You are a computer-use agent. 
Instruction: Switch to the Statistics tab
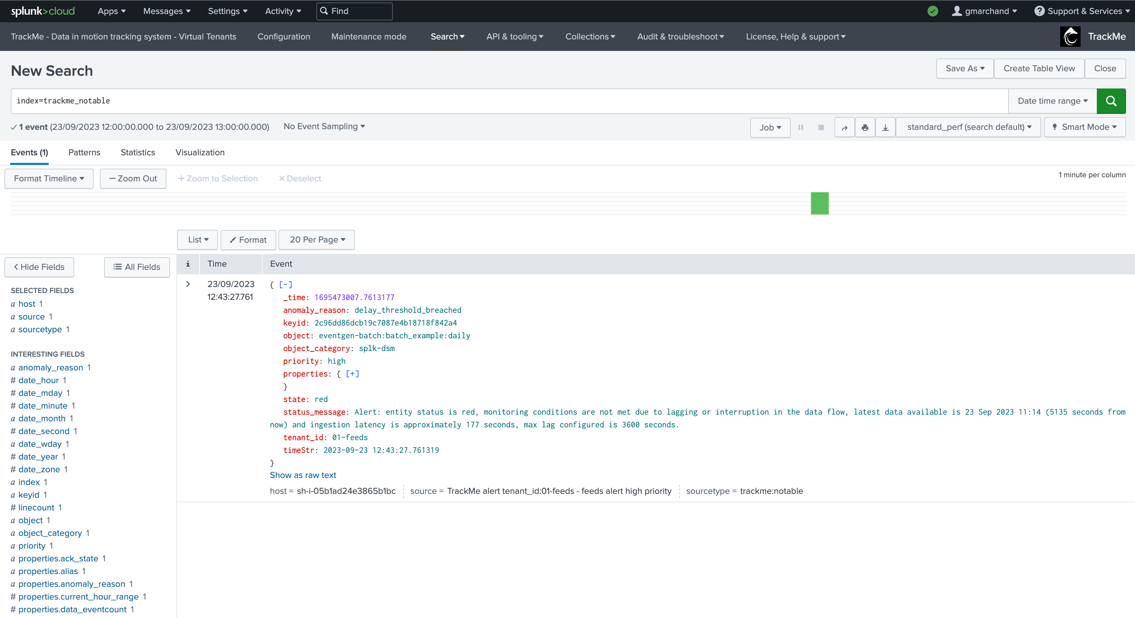click(x=138, y=152)
